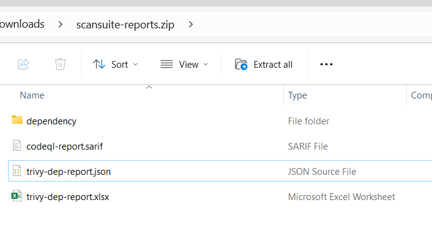This screenshot has width=432, height=245.
Task: Click the Microsoft Excel Worksheet type cell
Action: tap(342, 197)
